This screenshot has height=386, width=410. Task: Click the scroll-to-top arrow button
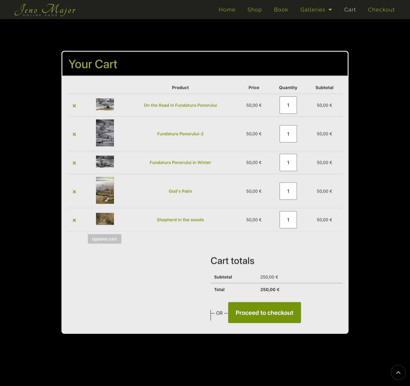click(398, 372)
